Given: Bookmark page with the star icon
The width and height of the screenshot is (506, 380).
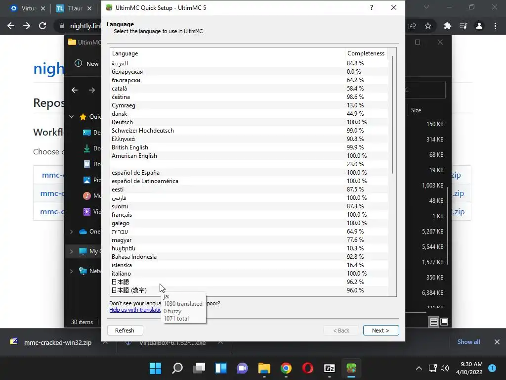Looking at the screenshot, I should coord(428,26).
